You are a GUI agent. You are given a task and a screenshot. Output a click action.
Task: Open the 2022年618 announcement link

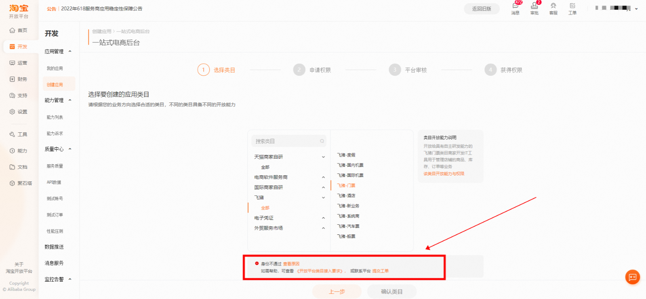pos(101,9)
